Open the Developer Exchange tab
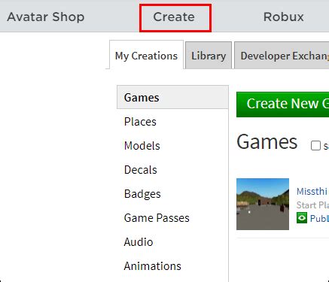The width and height of the screenshot is (329, 282). click(282, 56)
